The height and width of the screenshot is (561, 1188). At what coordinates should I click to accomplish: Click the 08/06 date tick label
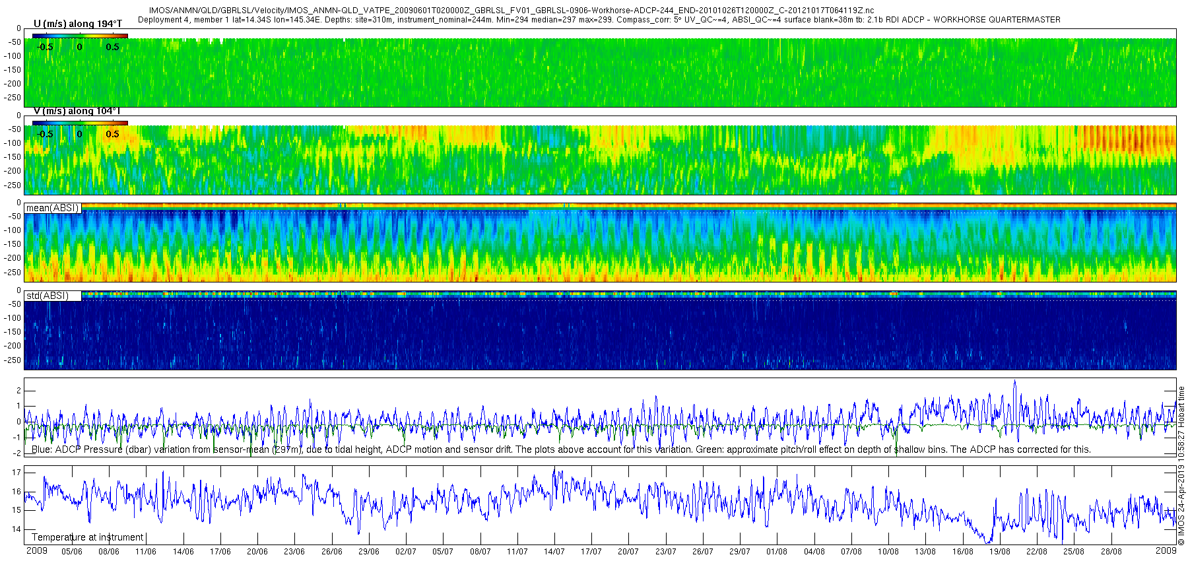pyautogui.click(x=109, y=552)
